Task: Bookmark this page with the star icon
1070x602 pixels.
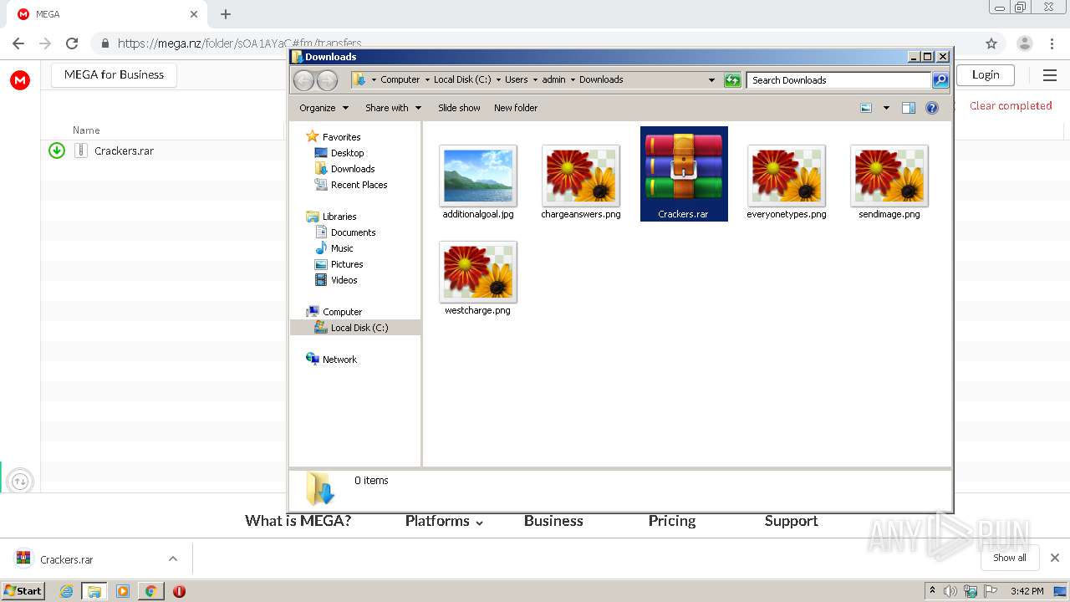Action: (991, 43)
